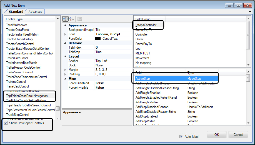Select TripFolderCrossDockNavigation control type

pyautogui.click(x=27, y=96)
